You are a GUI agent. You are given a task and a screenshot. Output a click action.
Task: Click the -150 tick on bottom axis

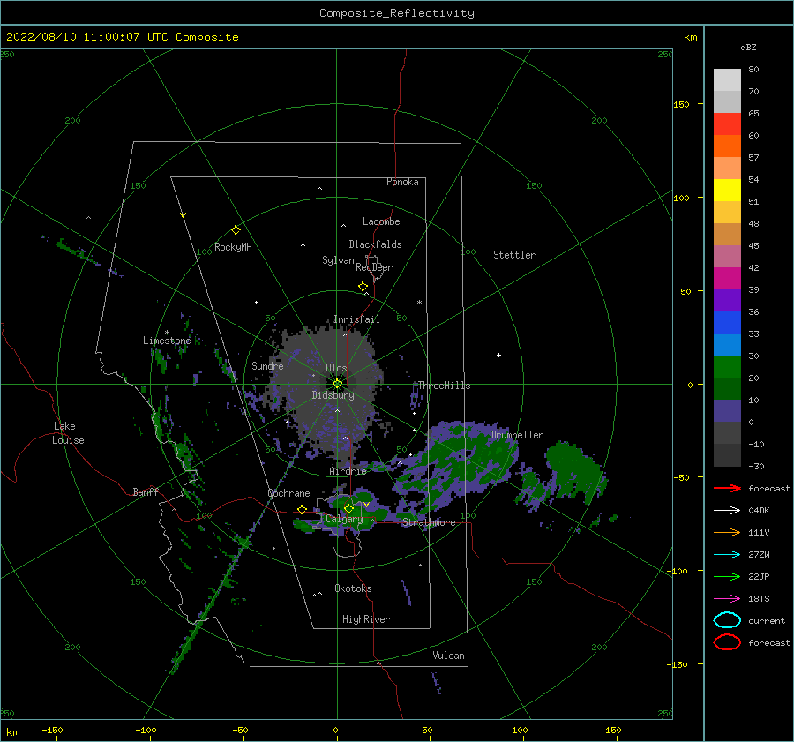[x=52, y=731]
